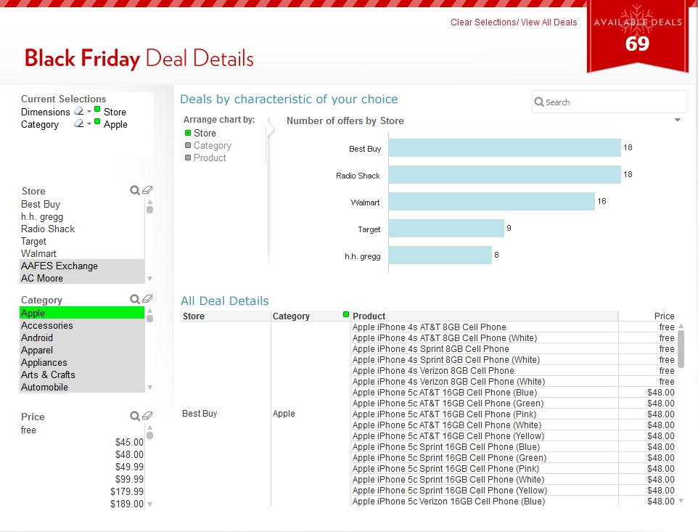Select Automobile in the Category list

[83, 388]
